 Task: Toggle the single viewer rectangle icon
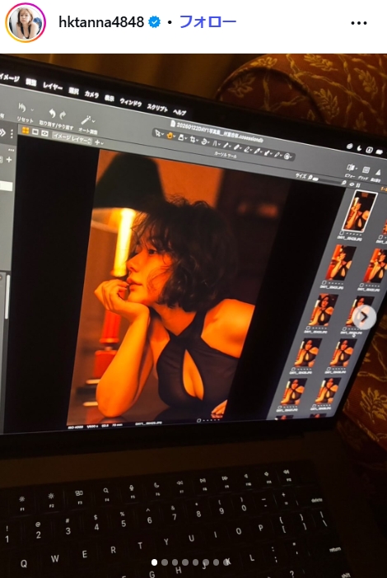pos(35,132)
